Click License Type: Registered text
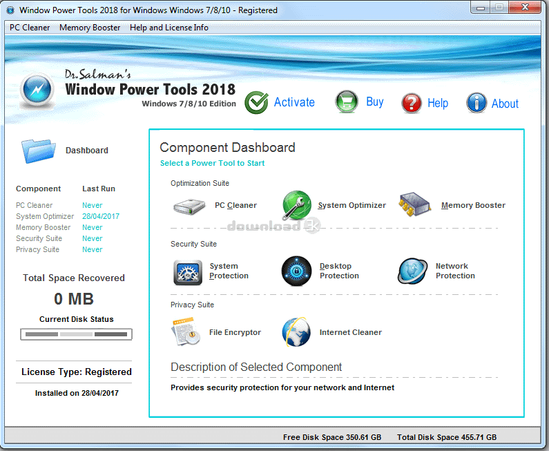Image resolution: width=549 pixels, height=451 pixels. (77, 372)
